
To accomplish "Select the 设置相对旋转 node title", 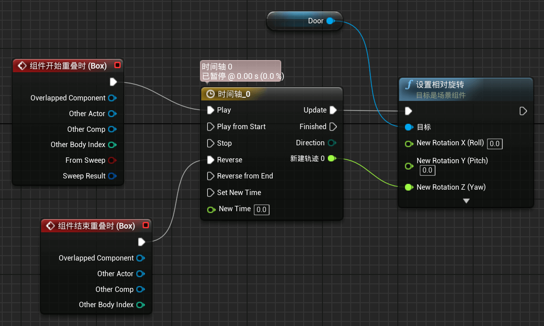I will (x=440, y=84).
